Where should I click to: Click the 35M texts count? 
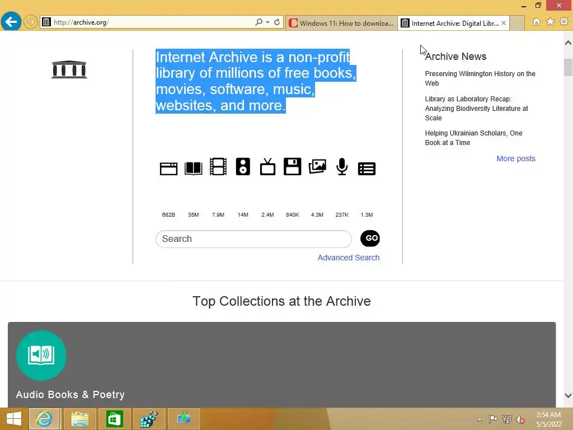193,214
